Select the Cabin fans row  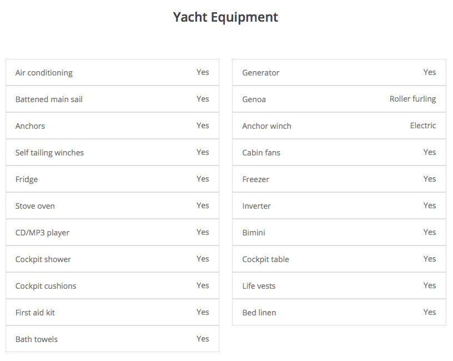click(339, 152)
